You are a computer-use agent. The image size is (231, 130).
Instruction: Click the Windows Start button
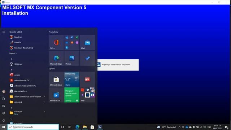[4, 127]
